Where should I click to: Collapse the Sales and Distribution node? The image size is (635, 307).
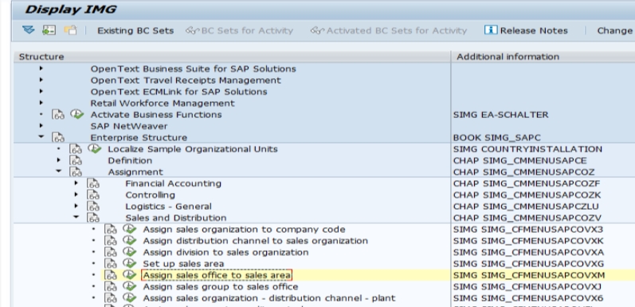tap(76, 218)
